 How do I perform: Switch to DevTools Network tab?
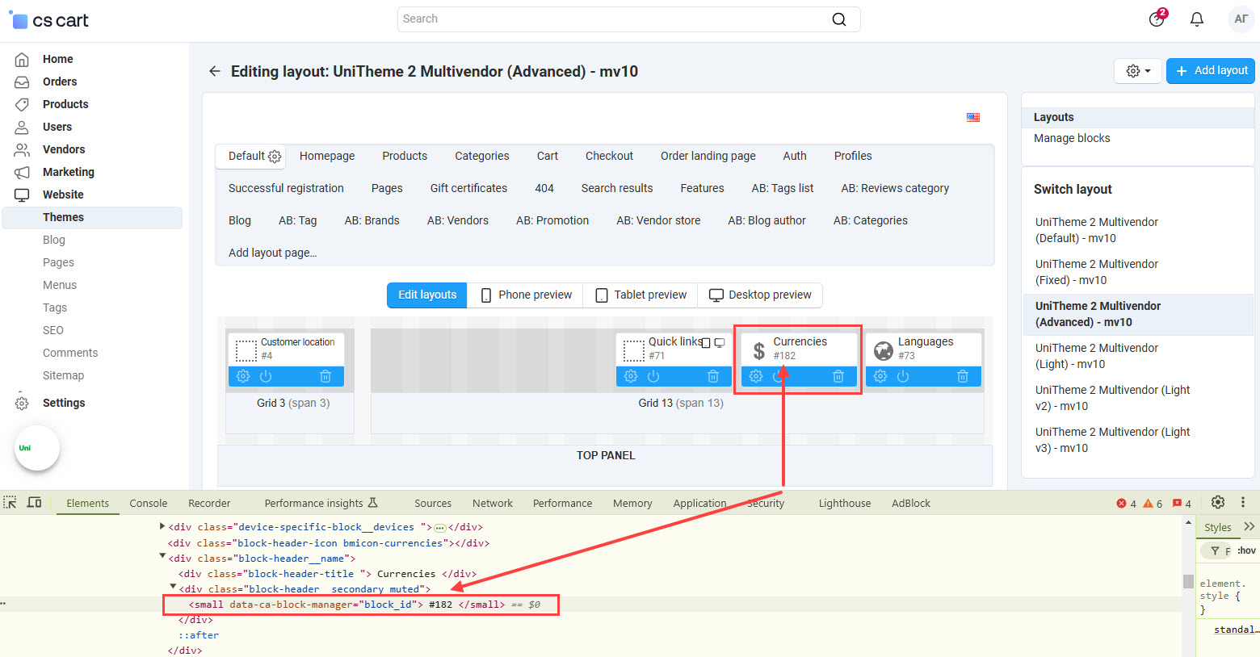click(493, 503)
